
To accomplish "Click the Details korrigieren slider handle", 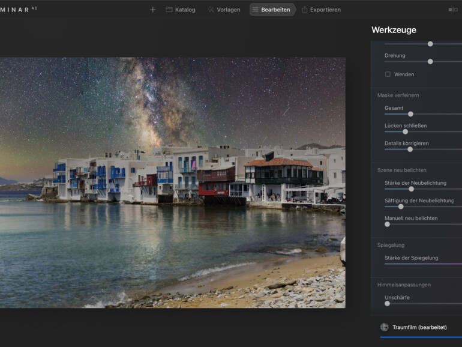I will point(410,149).
